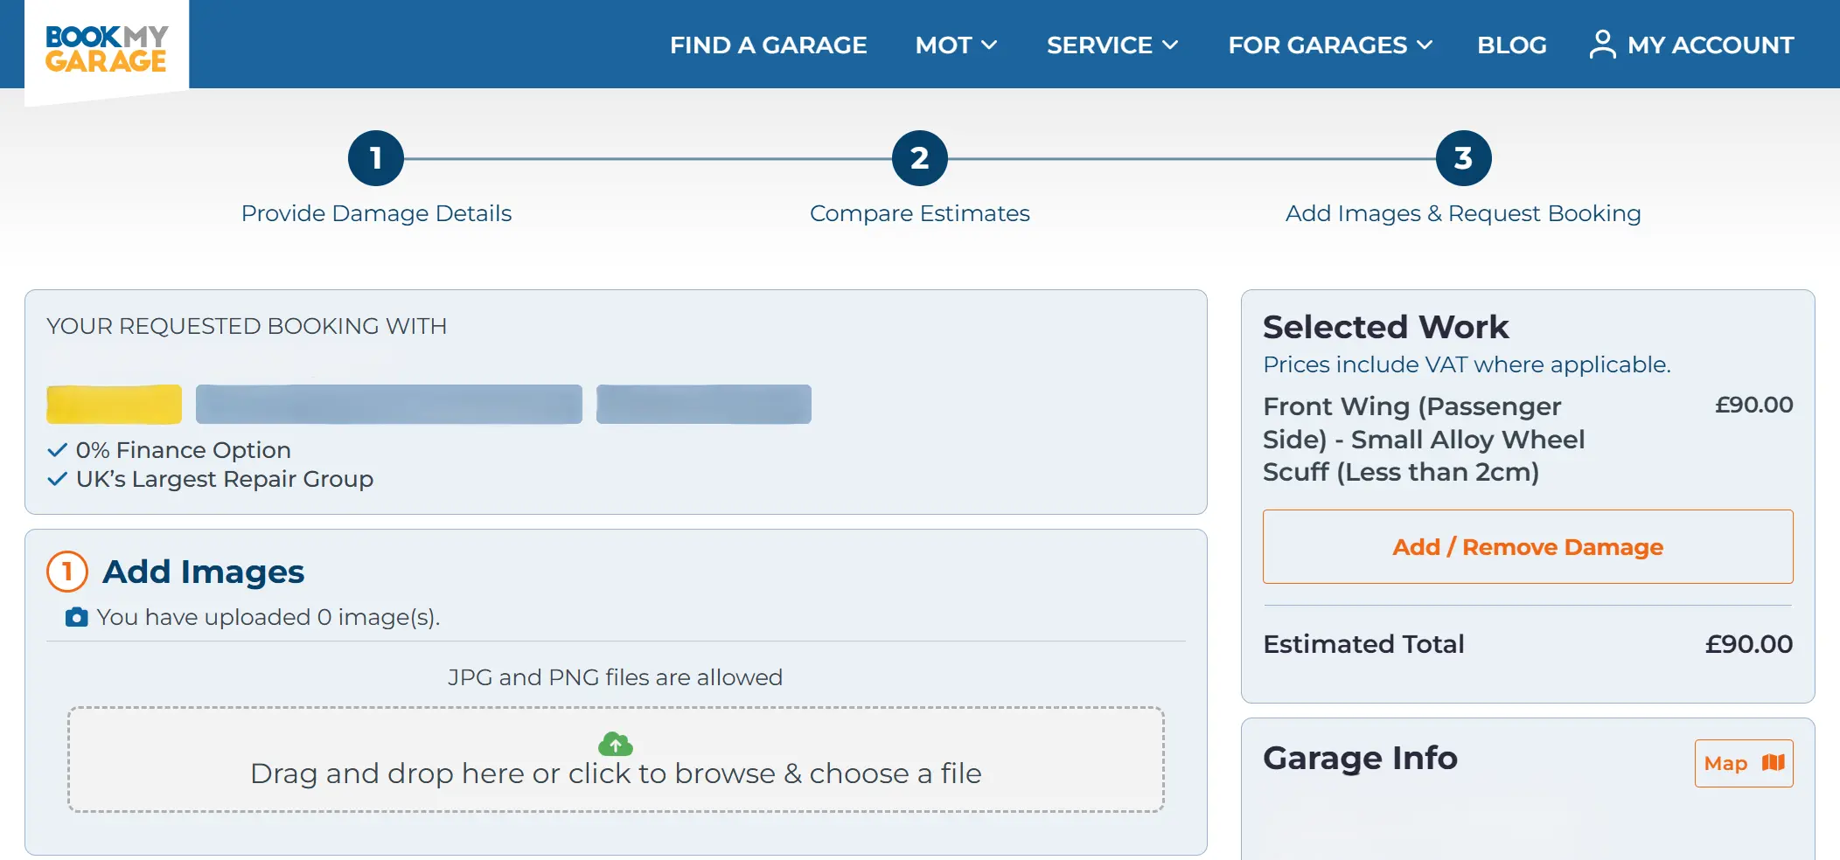Open the SERVICE dropdown
This screenshot has height=860, width=1840.
click(x=1111, y=45)
